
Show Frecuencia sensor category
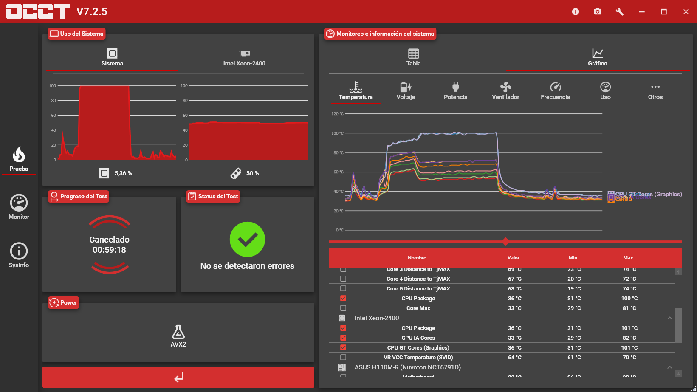[555, 91]
